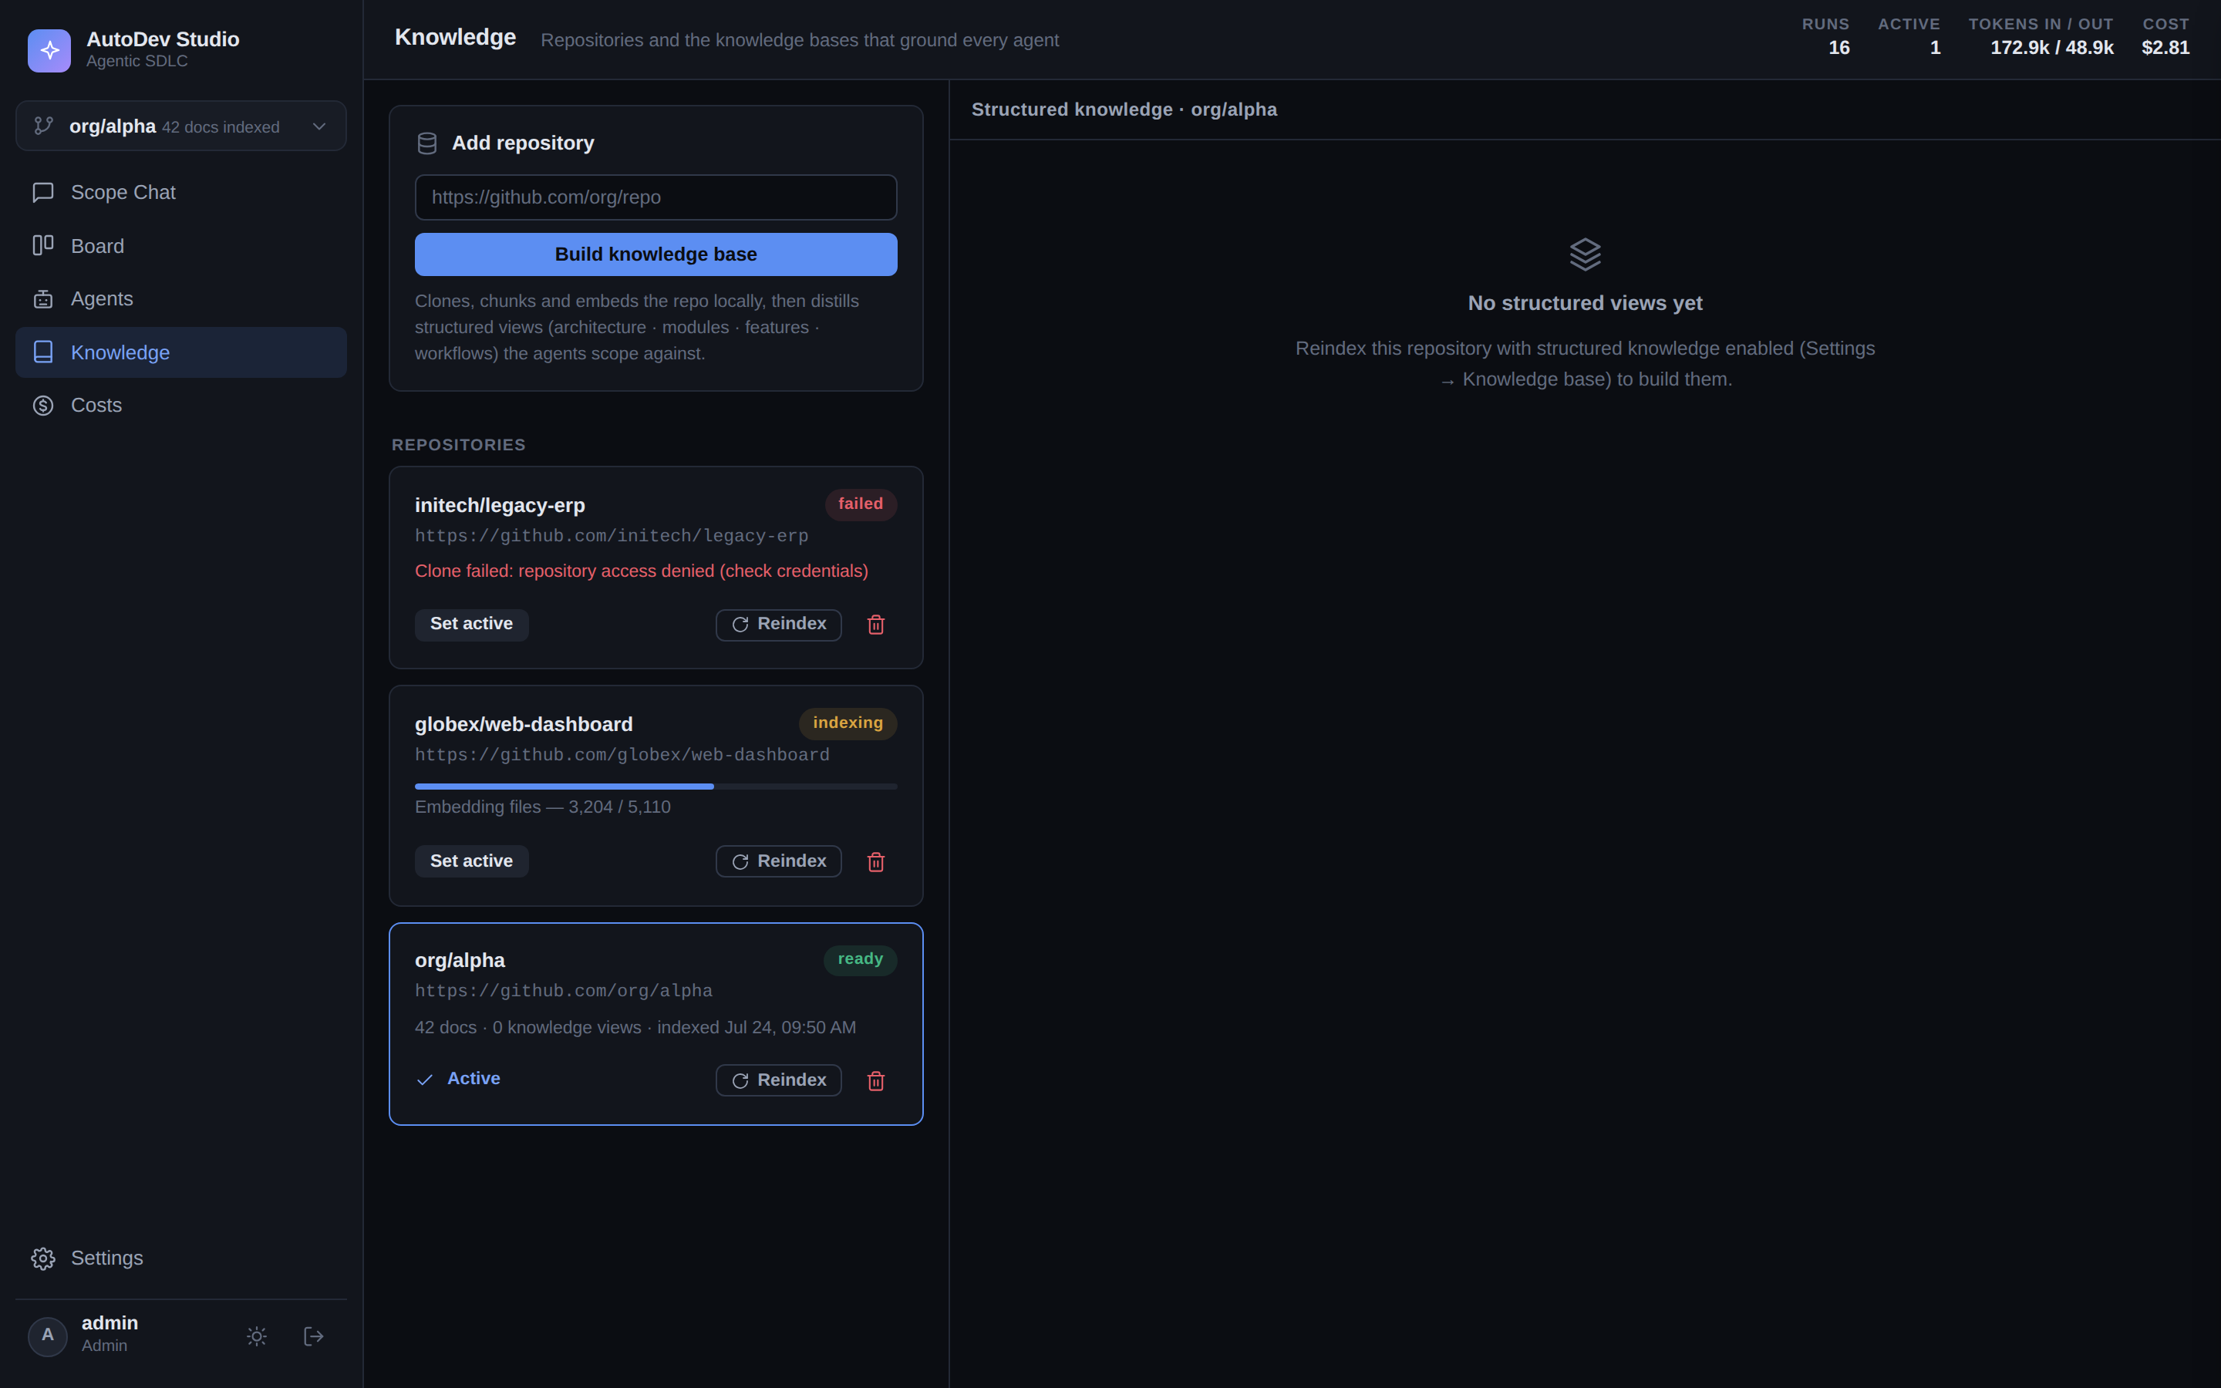
Task: Click the failed status badge
Action: [860, 504]
